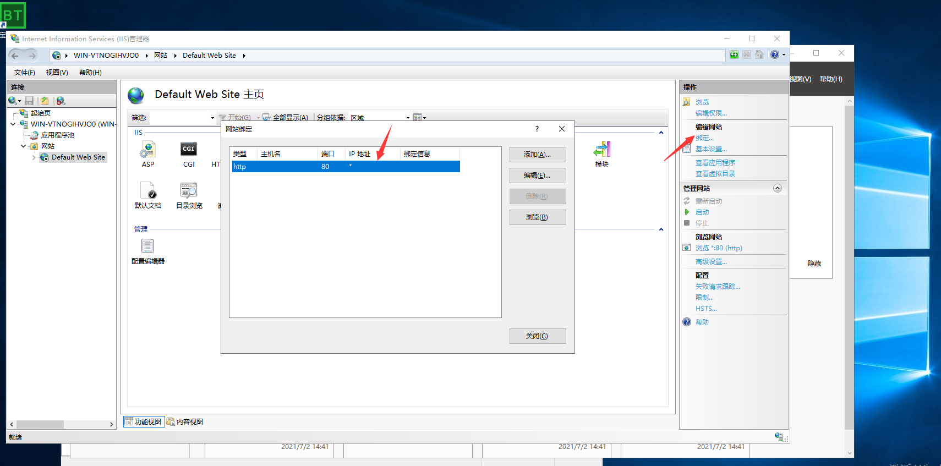
Task: Collapse the IIS section group
Action: (661, 133)
